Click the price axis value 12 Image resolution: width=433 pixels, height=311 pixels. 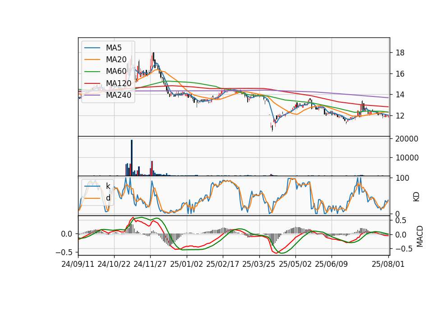400,116
